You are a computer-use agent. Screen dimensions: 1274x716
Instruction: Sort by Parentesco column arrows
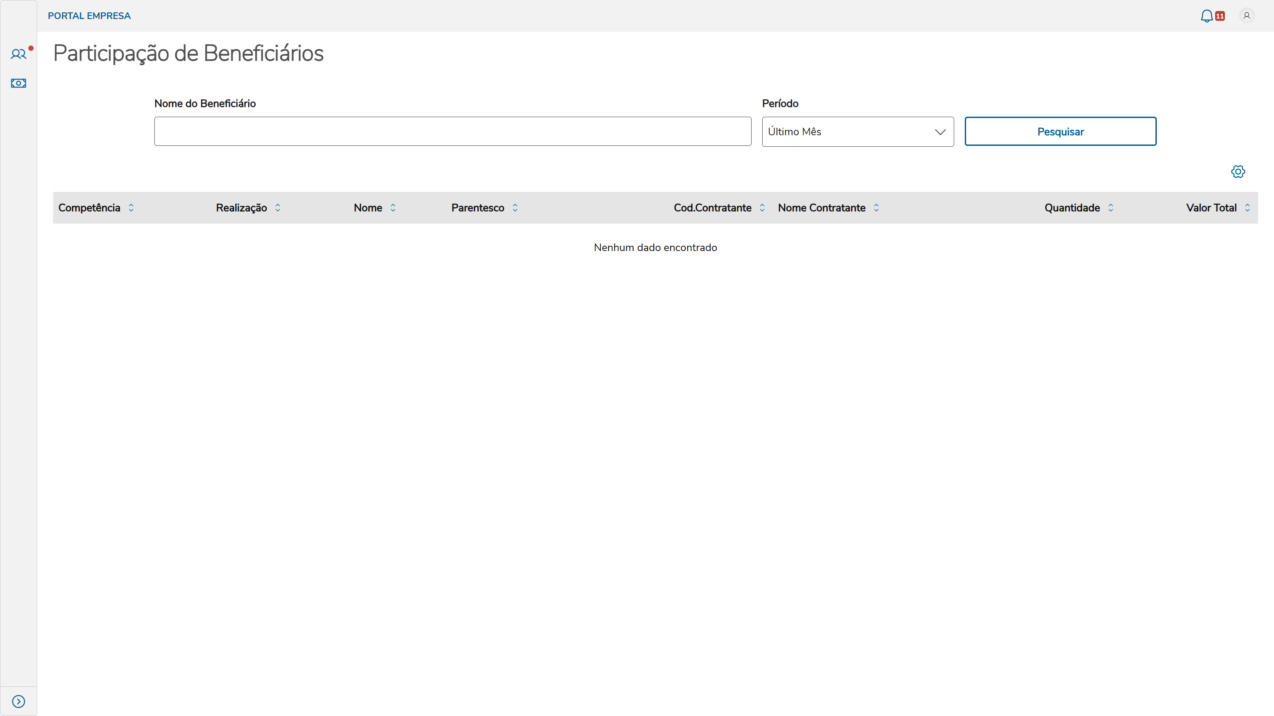515,208
